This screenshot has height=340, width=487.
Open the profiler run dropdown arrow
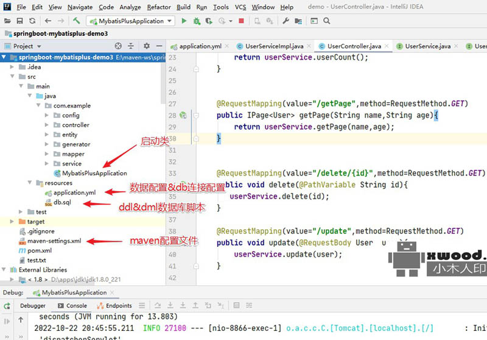coord(231,21)
